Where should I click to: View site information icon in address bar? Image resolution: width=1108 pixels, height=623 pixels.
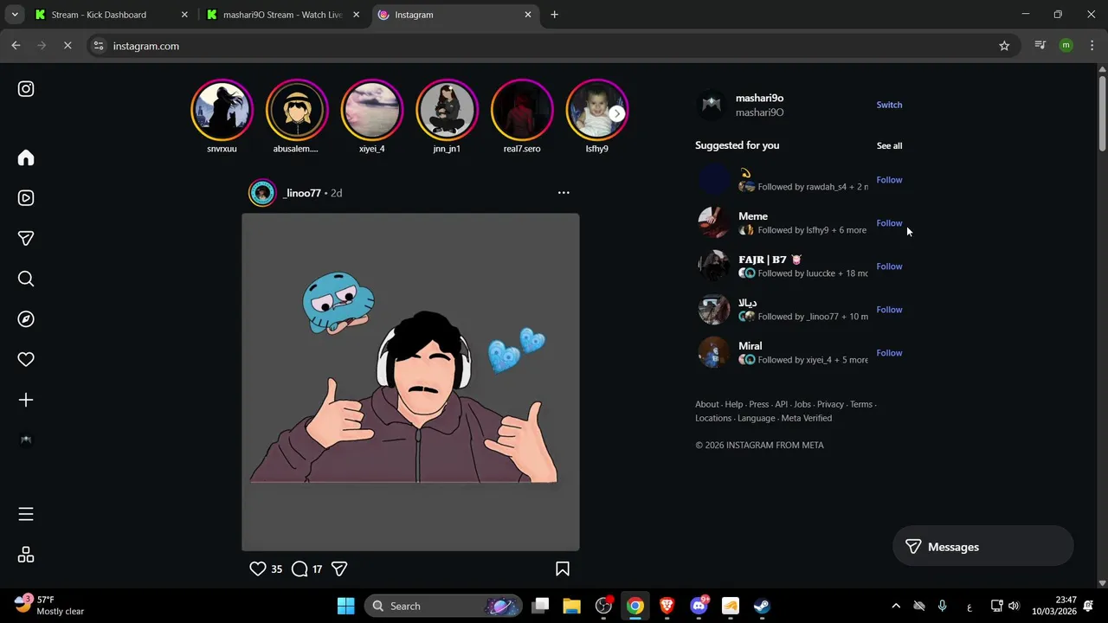point(99,46)
